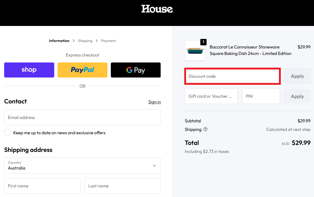Click the chevron next to Information breadcrumb
This screenshot has height=197, width=314.
click(x=73, y=41)
